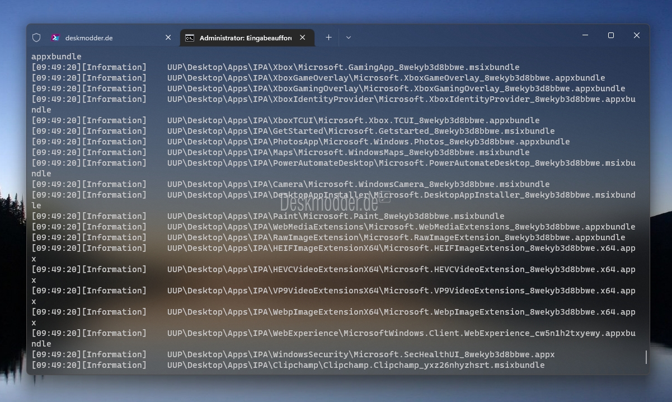
Task: Click the PowerAutomateDesktop log line
Action: (333, 168)
